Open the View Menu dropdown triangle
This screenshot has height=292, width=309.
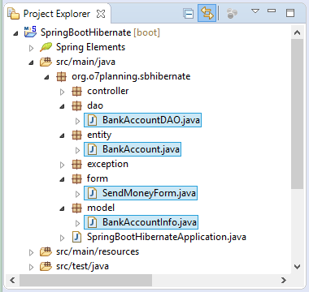tap(255, 11)
